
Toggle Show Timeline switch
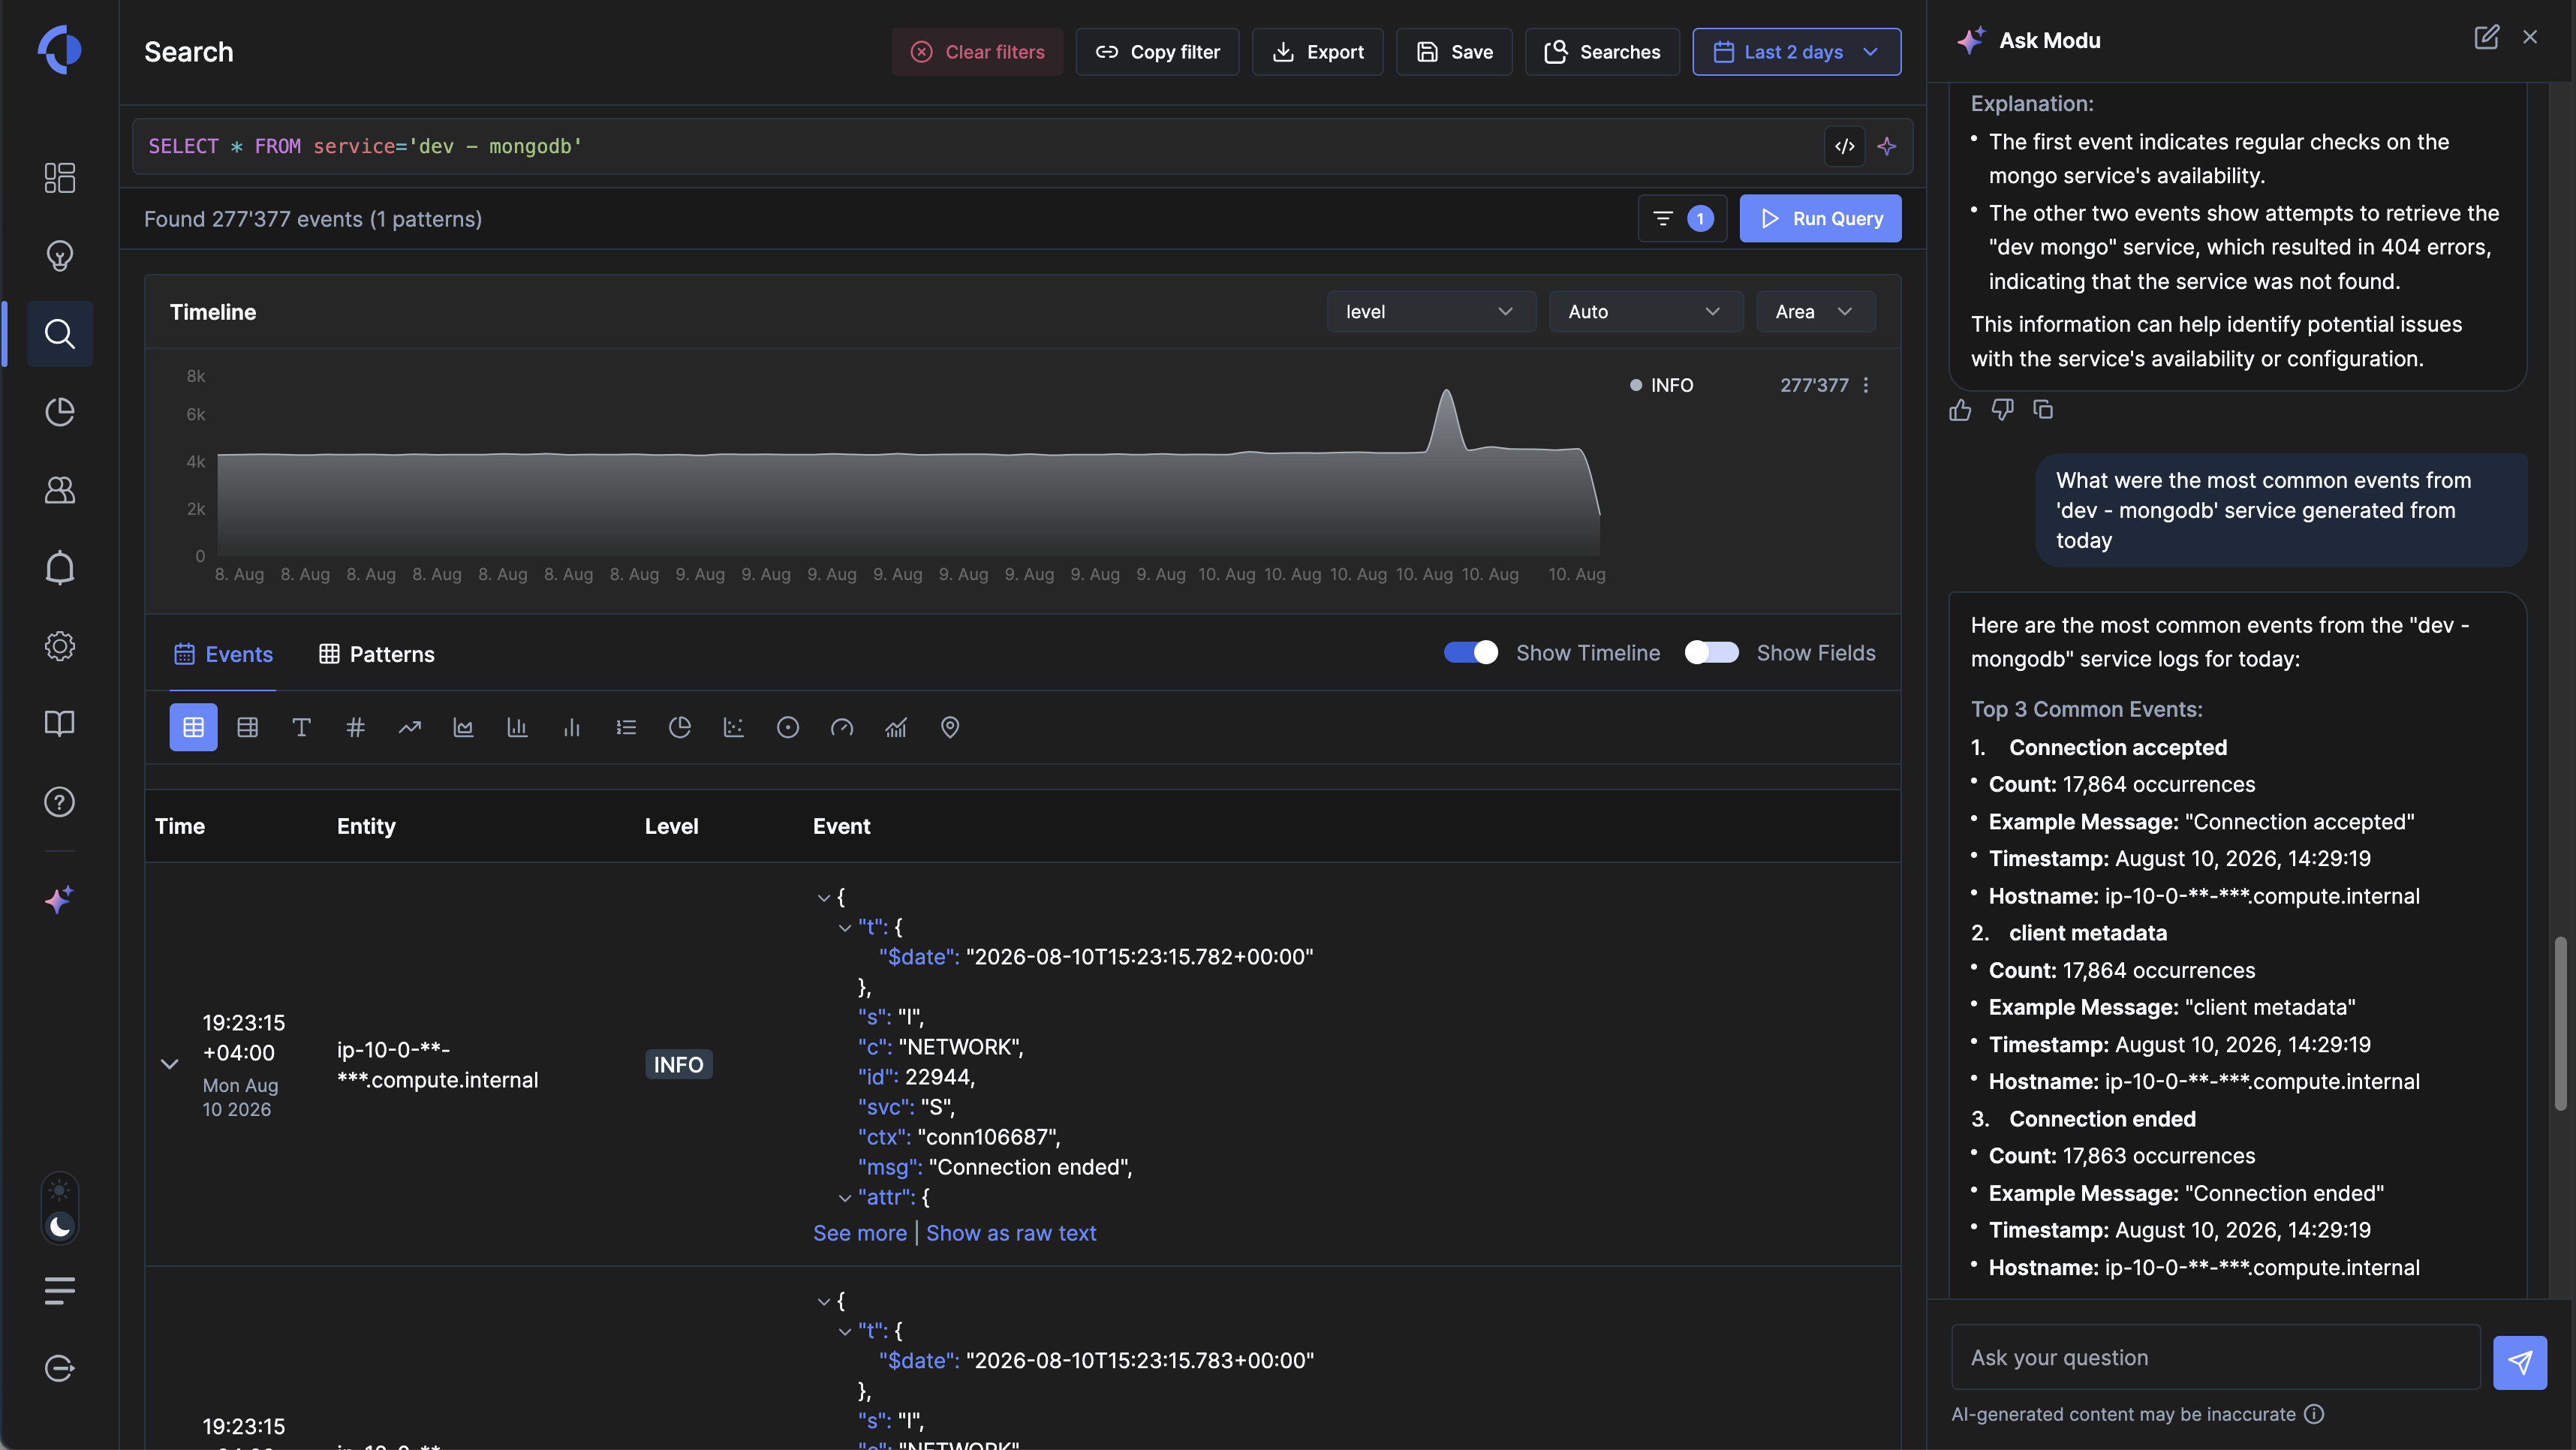(x=1471, y=653)
